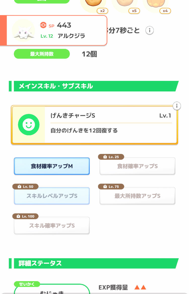Screen dimensions: 189x294
Task: Tap the スキル確率アップS sub skill
Action: click(52, 226)
